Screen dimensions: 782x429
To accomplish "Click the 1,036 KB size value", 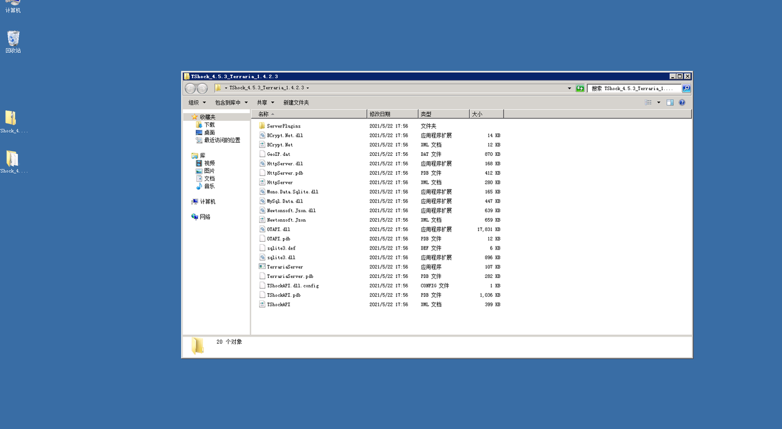I will click(x=490, y=295).
